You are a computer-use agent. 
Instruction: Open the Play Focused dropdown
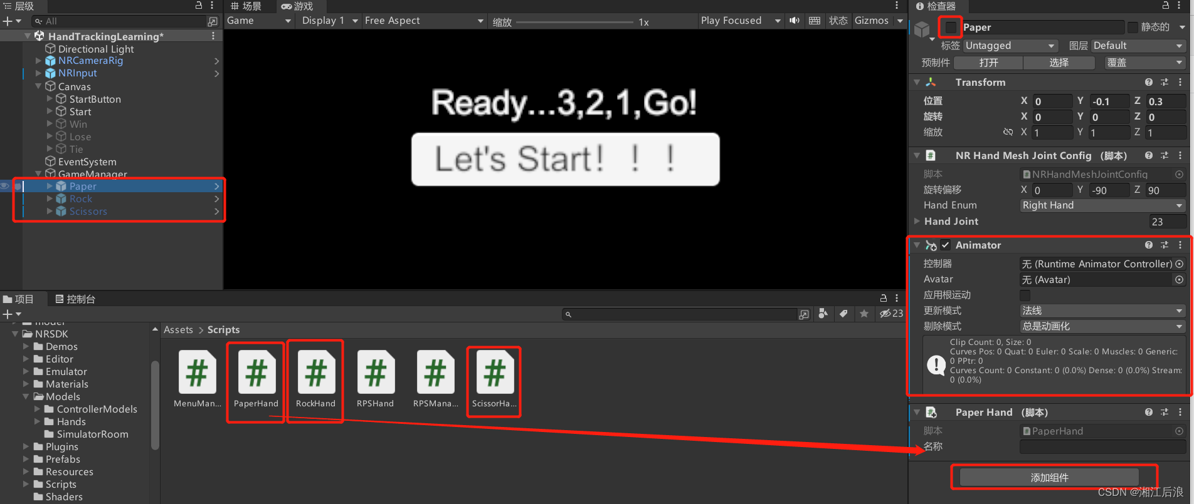click(740, 21)
